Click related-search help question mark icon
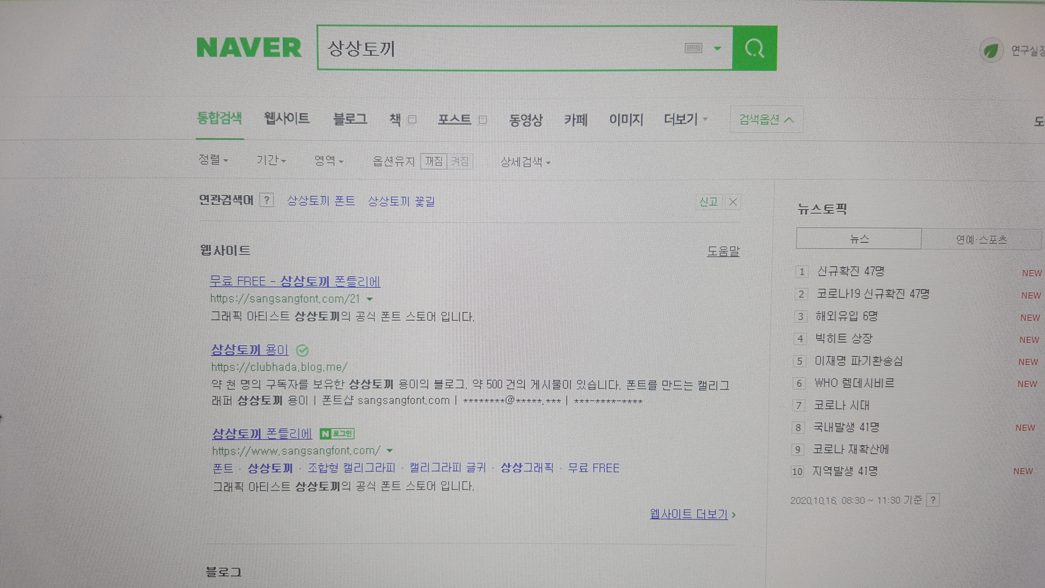 [266, 200]
